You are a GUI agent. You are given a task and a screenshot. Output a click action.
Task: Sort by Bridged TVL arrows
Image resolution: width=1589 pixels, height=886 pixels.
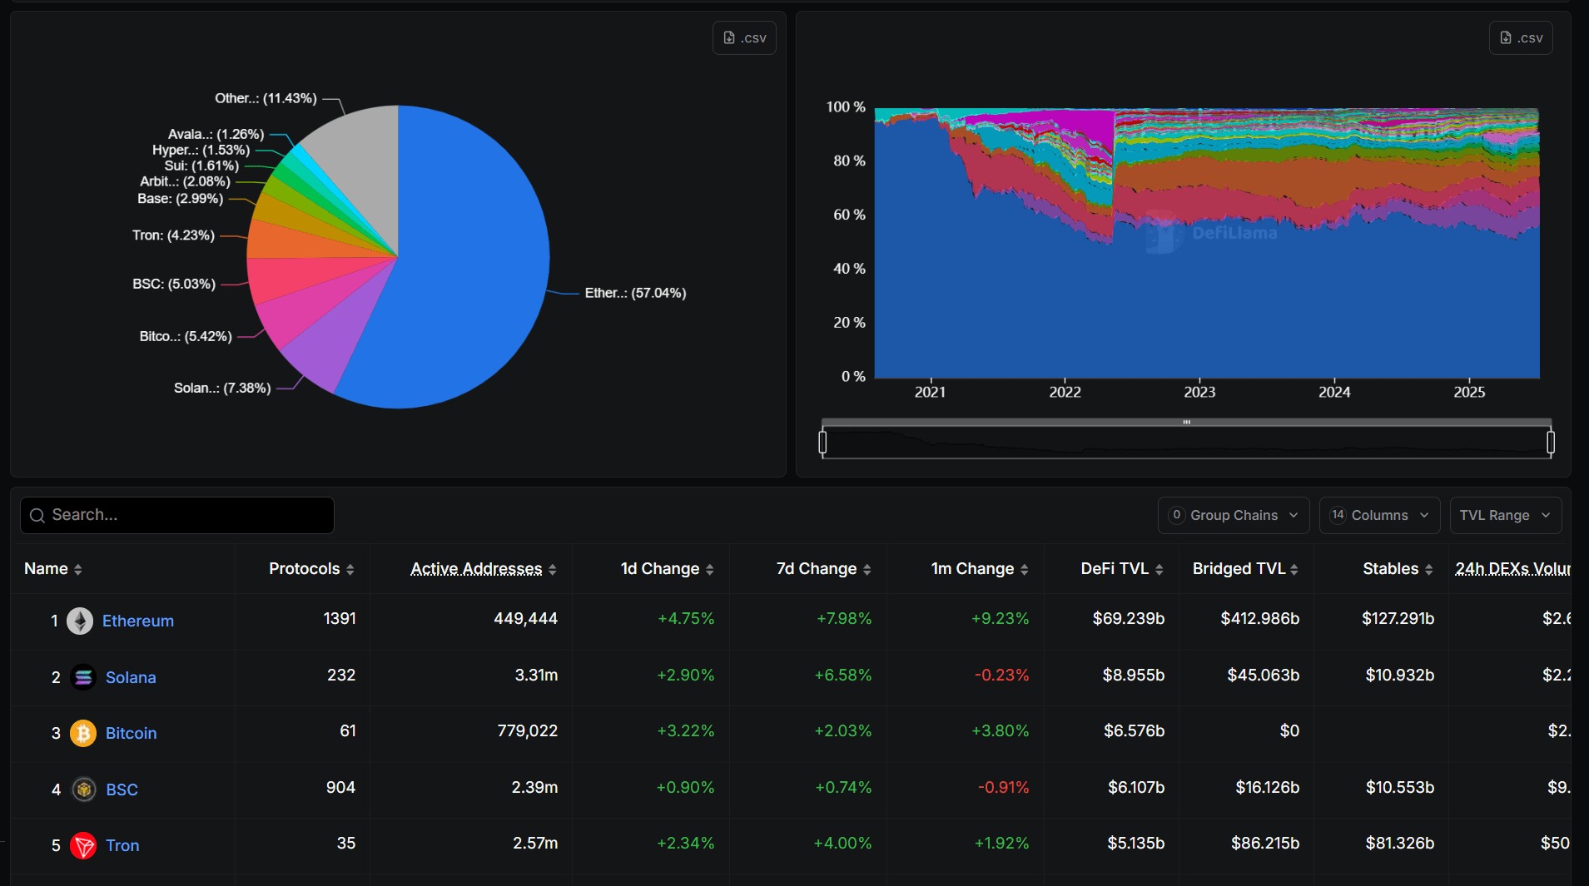(1294, 570)
